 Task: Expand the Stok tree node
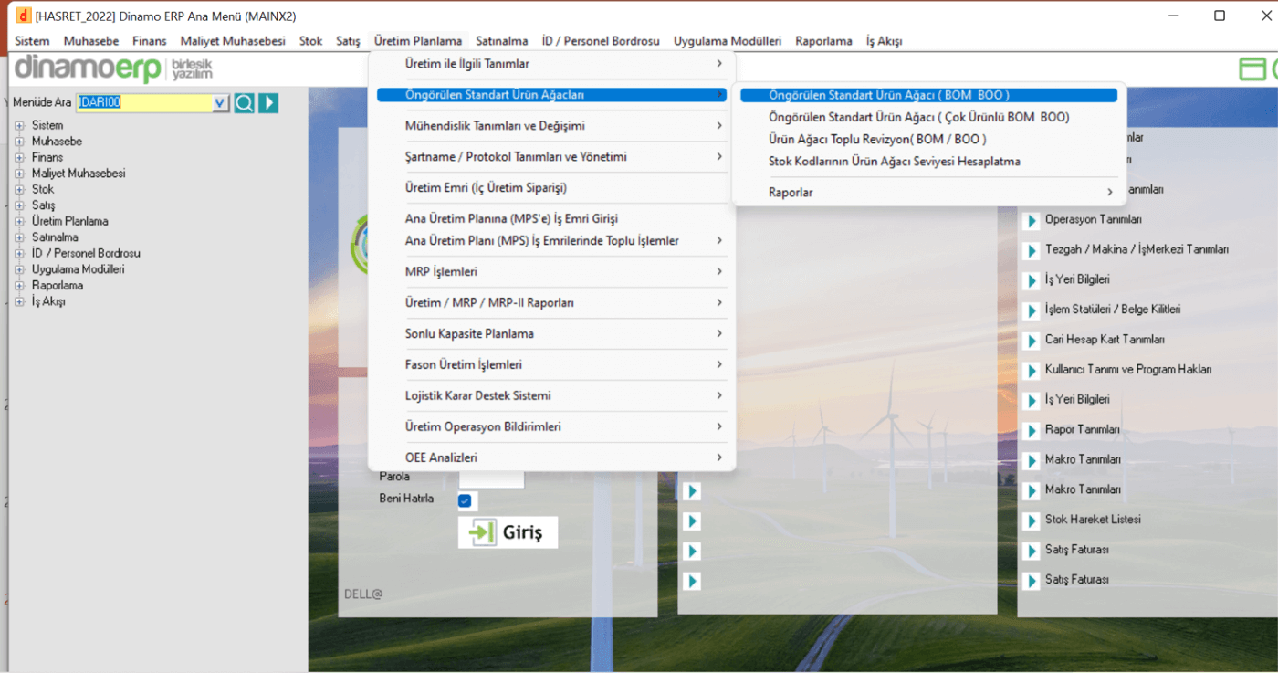tap(19, 189)
